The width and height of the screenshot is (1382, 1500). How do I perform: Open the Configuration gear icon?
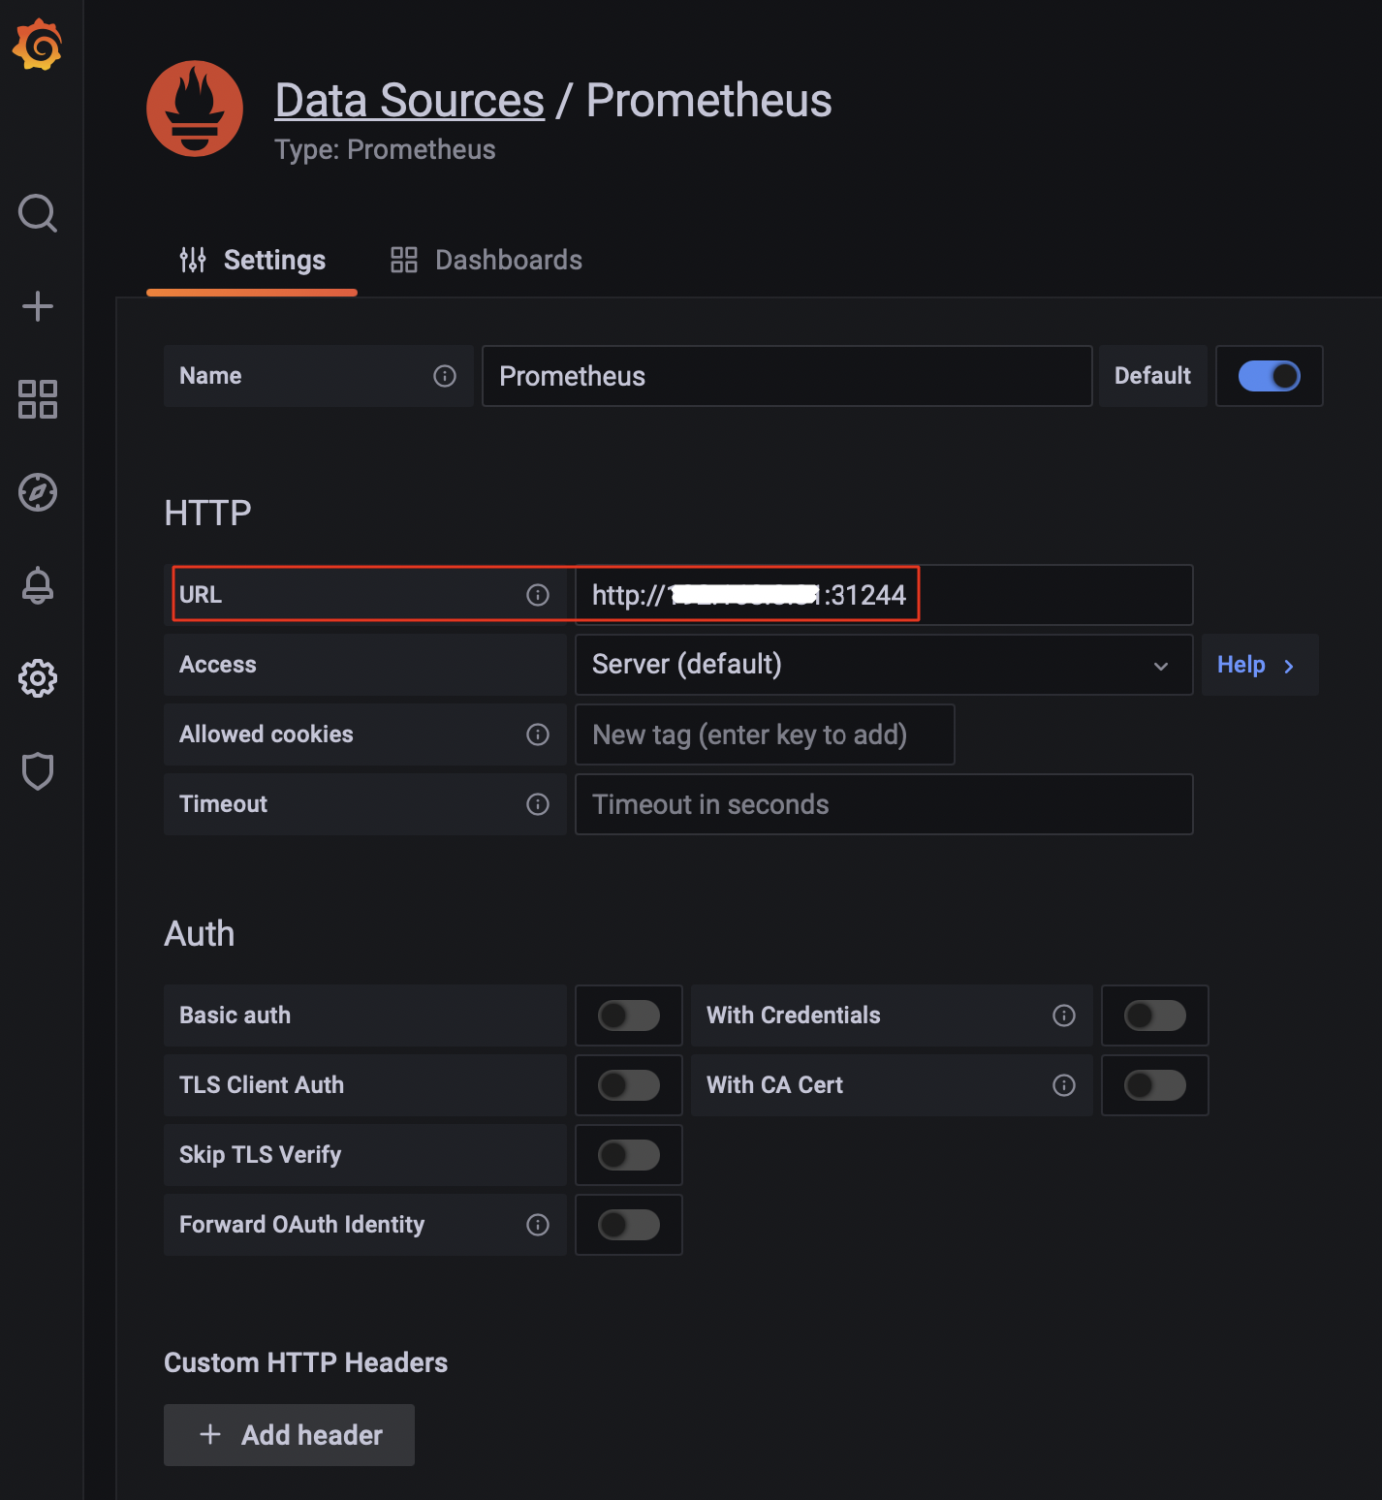pyautogui.click(x=38, y=678)
